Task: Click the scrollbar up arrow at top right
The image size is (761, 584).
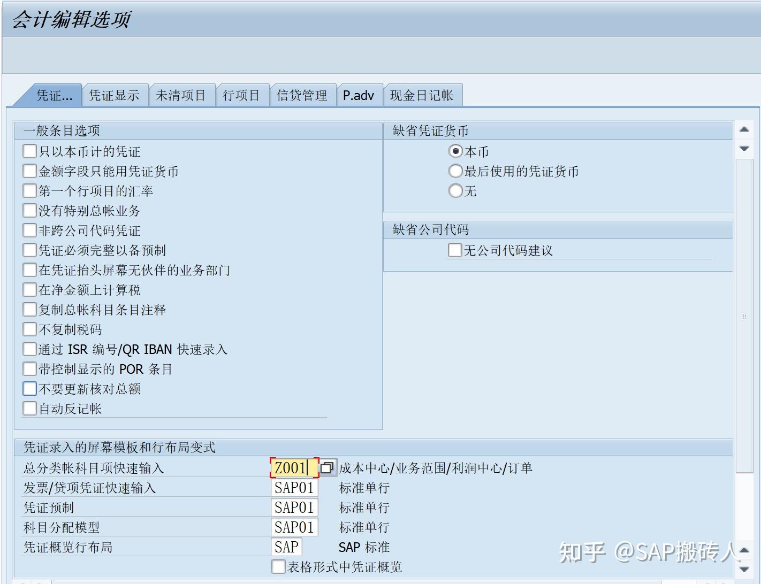Action: pos(744,130)
